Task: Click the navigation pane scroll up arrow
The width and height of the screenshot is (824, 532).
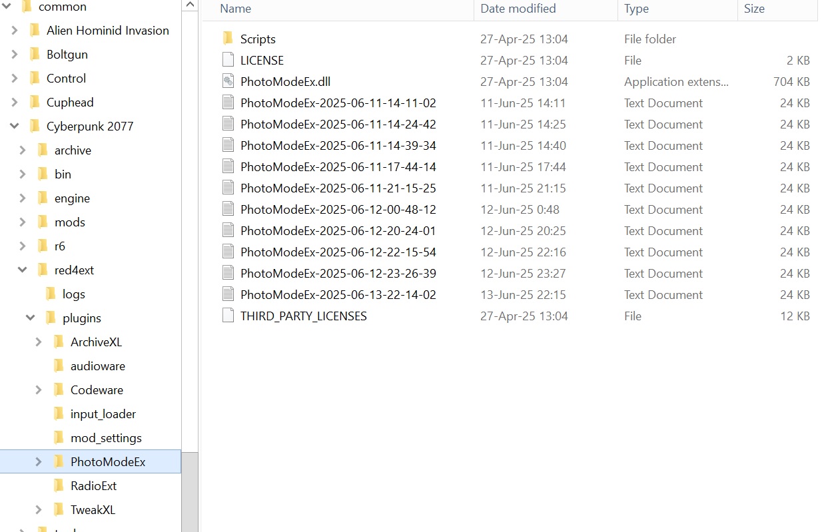Action: 190,5
